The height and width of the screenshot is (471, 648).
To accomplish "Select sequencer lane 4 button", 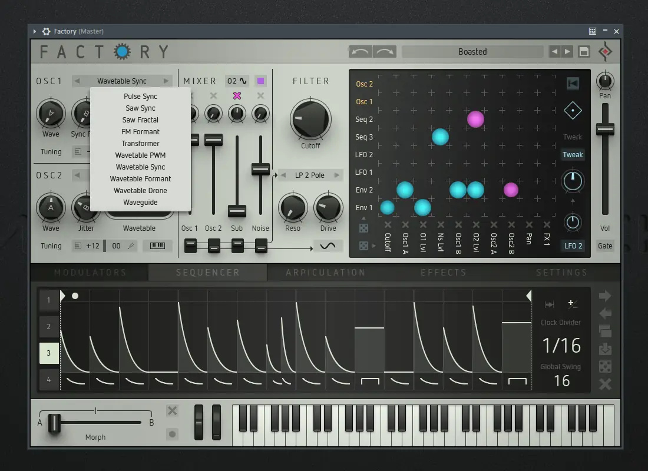I will click(49, 379).
